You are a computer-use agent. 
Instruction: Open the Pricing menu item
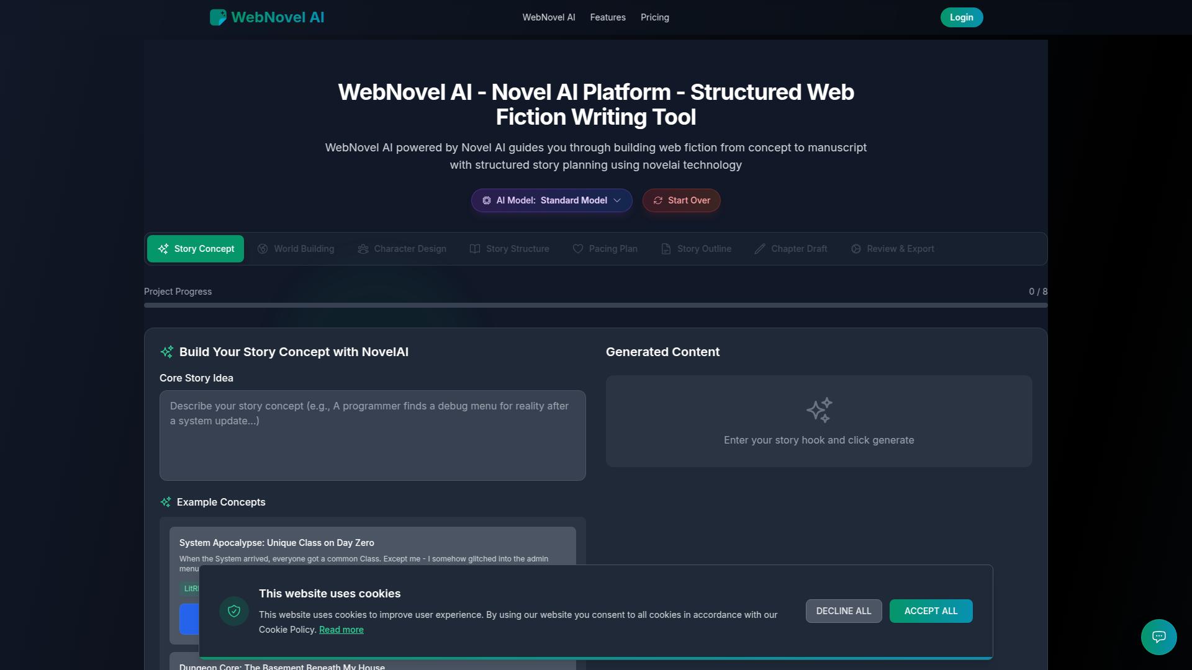(654, 17)
